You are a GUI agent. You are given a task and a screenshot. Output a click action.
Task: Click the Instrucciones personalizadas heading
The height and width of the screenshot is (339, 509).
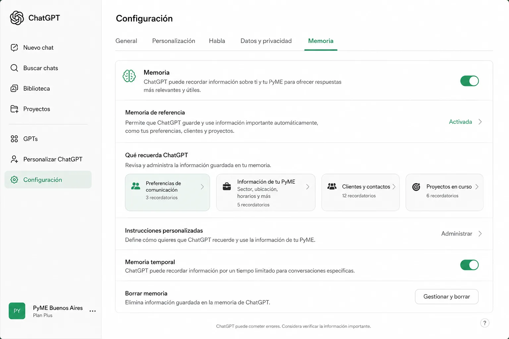point(164,231)
